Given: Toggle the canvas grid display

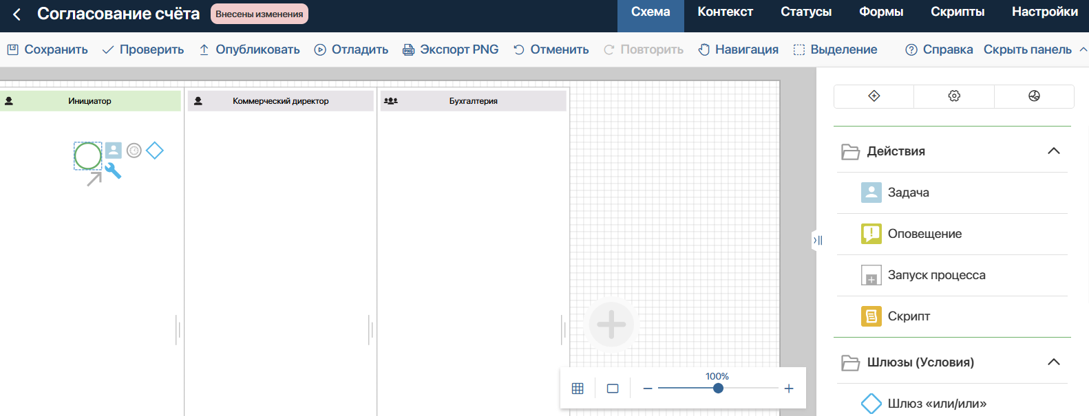Looking at the screenshot, I should 578,388.
